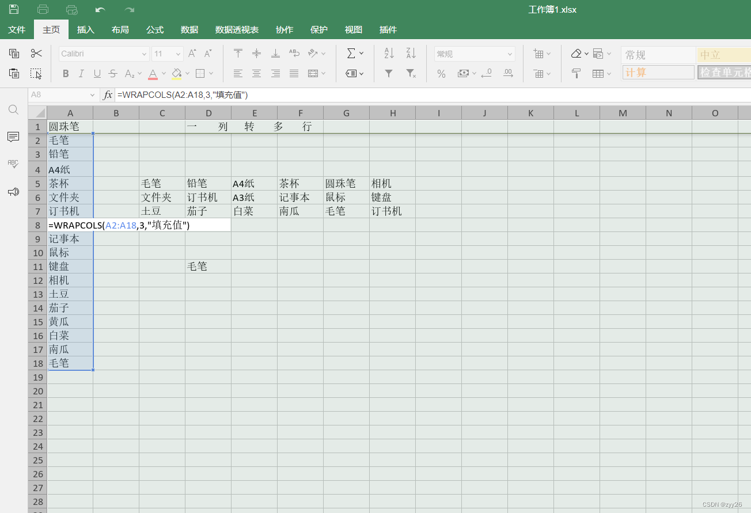The height and width of the screenshot is (513, 751).
Task: Switch to the 视图 tab
Action: [x=354, y=30]
